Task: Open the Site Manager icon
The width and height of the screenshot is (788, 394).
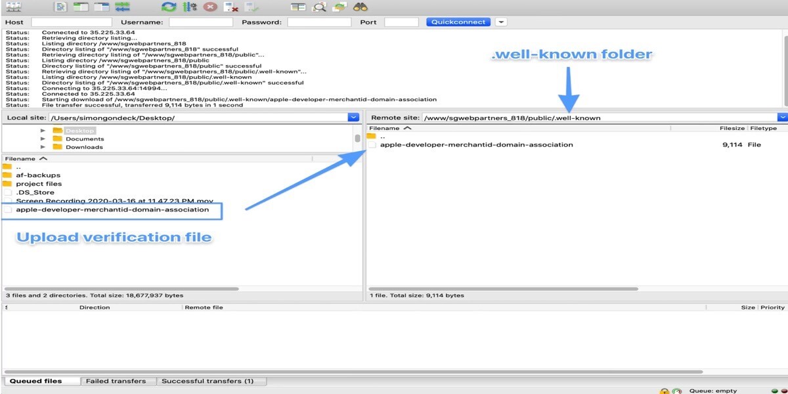Action: (x=12, y=7)
